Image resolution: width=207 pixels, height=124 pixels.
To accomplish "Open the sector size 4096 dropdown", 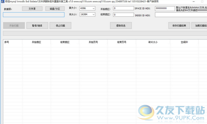I will (87, 8).
